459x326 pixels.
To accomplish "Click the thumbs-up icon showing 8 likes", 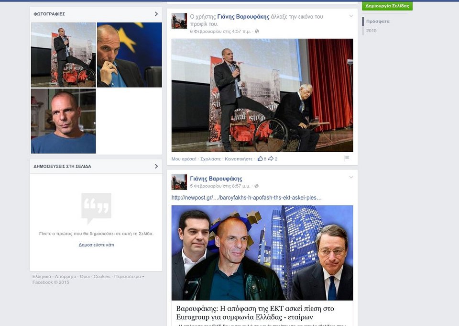I will (x=261, y=158).
